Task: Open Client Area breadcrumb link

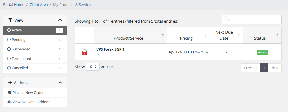Action: pyautogui.click(x=39, y=5)
